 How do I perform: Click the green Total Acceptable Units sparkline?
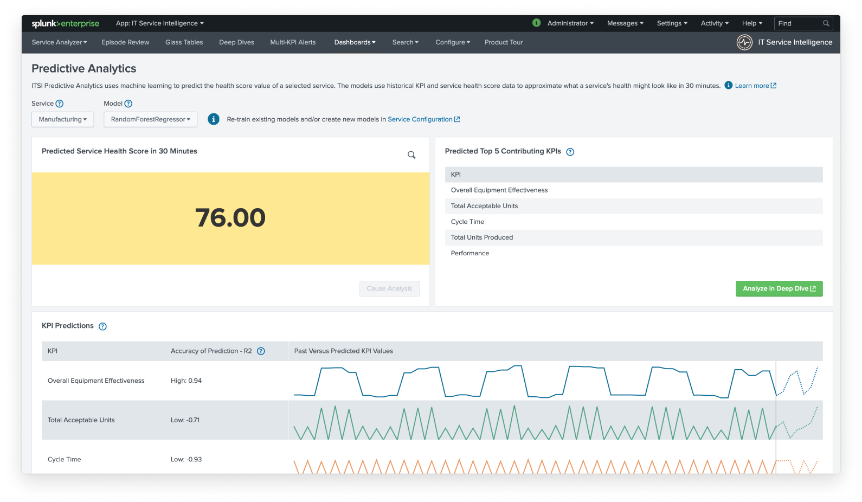pos(556,422)
